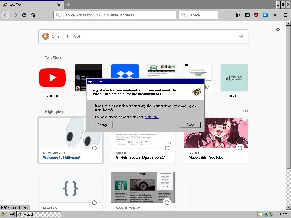Open the Highlights three-dot menu
Screen dimensions: 291x218
[x=245, y=111]
